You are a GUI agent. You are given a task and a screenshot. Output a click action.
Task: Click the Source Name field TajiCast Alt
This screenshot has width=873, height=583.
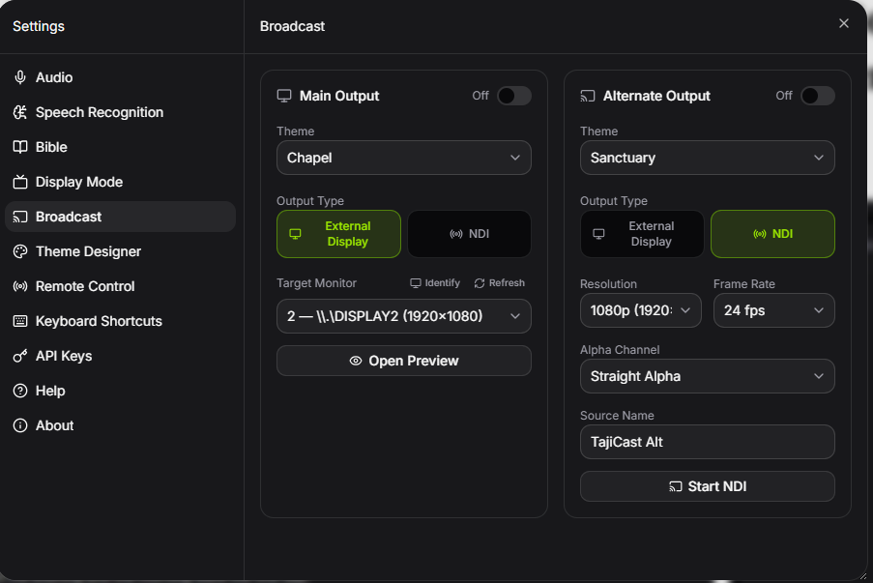coord(707,442)
